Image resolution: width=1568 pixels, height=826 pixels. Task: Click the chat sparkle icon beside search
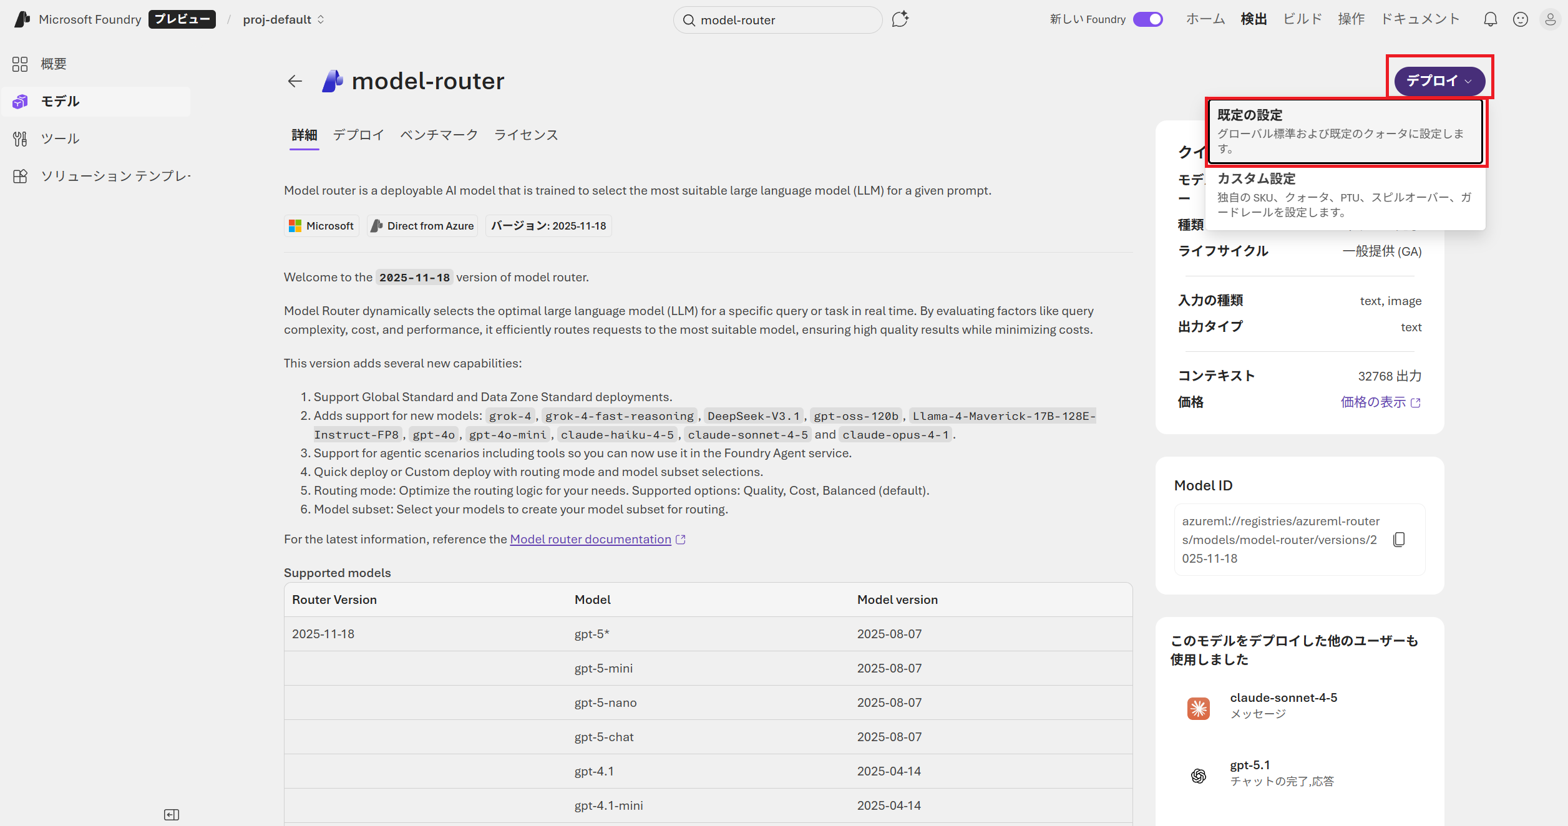pyautogui.click(x=900, y=19)
